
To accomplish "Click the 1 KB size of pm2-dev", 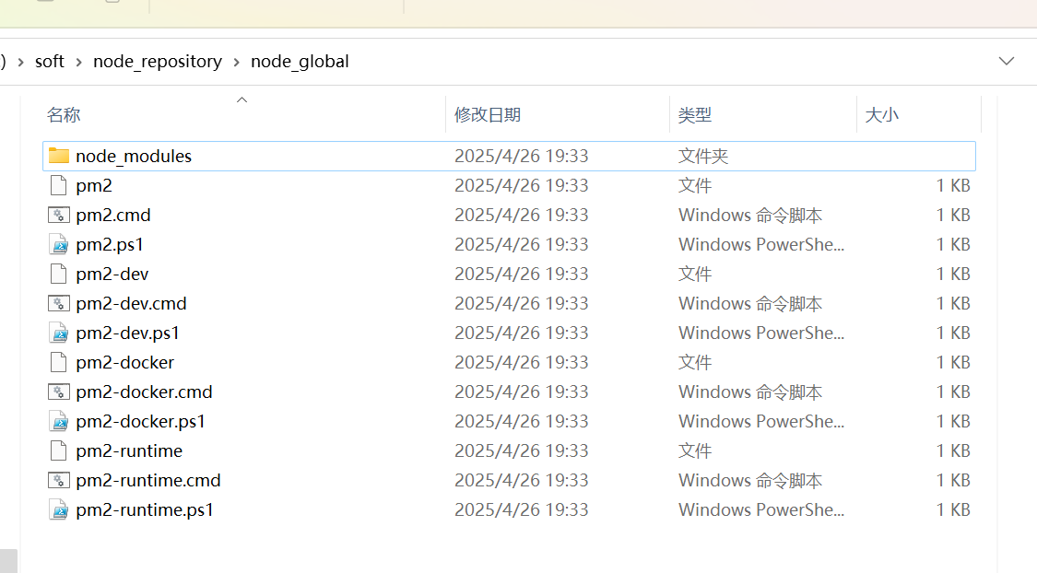I will 953,275.
